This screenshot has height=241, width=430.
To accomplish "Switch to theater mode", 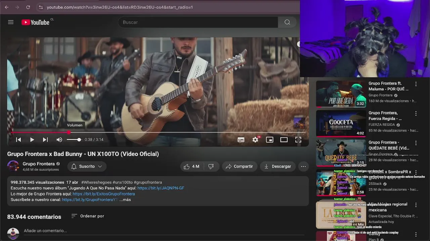I will tap(284, 140).
